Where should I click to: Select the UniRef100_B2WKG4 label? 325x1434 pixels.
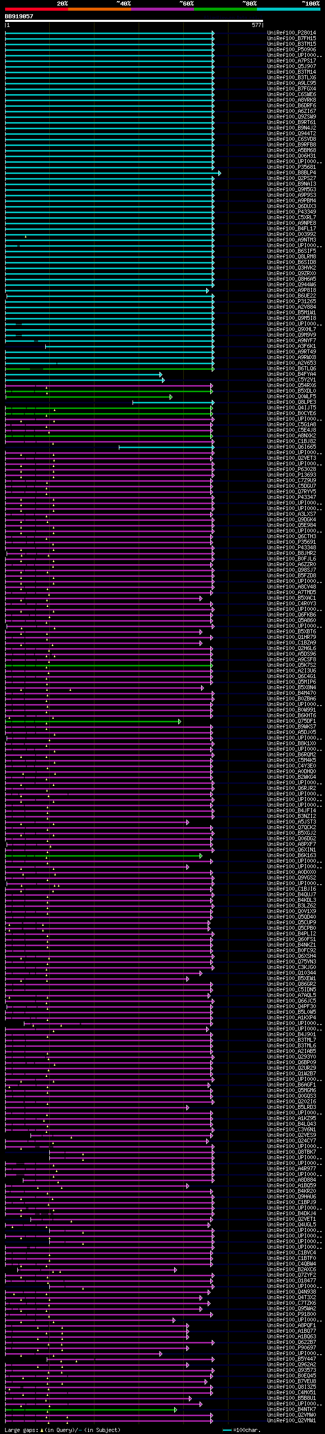pyautogui.click(x=291, y=778)
